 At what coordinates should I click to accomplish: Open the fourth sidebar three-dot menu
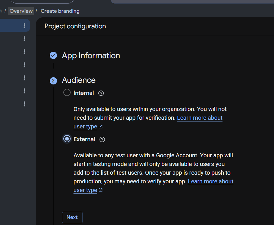(x=24, y=65)
